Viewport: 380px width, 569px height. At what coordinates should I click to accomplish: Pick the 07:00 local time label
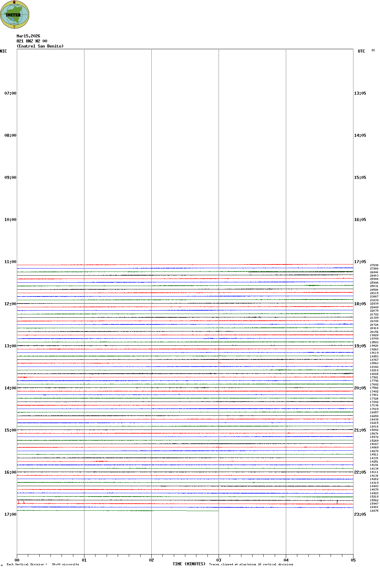coord(10,93)
